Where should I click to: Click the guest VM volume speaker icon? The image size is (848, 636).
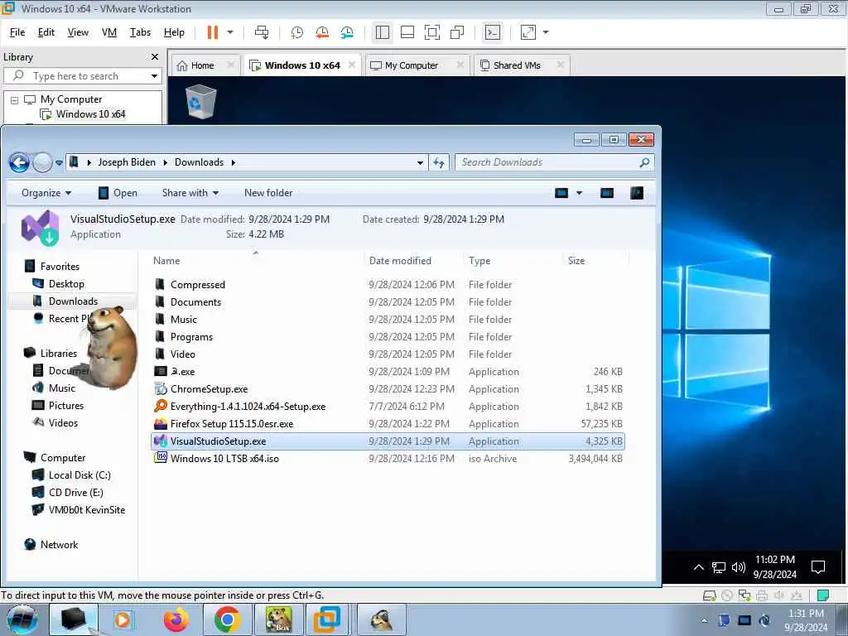coord(738,567)
